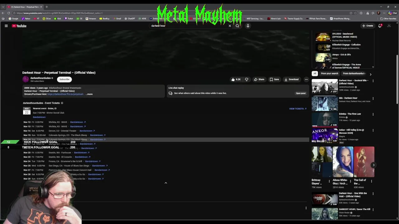Dislike the video with thumbs down
The width and height of the screenshot is (399, 224).
(x=247, y=79)
